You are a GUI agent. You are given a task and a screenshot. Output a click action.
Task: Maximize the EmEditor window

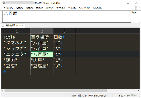(x=128, y=3)
